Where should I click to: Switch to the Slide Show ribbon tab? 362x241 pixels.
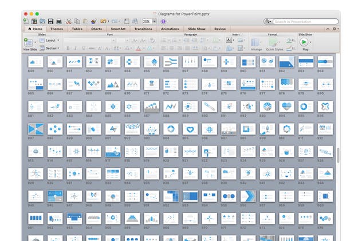[x=196, y=29]
